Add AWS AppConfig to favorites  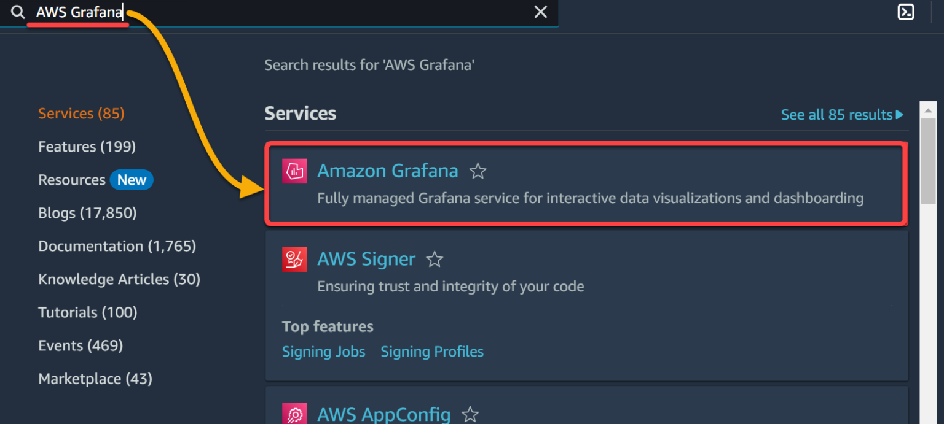tap(470, 414)
